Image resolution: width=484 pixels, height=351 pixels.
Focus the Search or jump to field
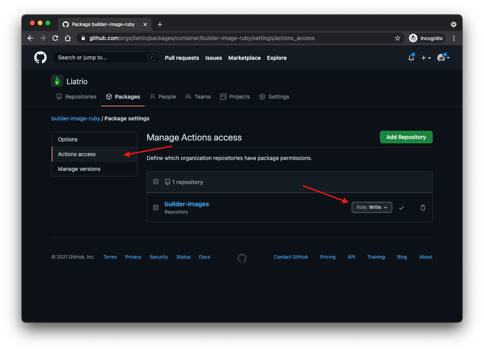click(x=106, y=57)
